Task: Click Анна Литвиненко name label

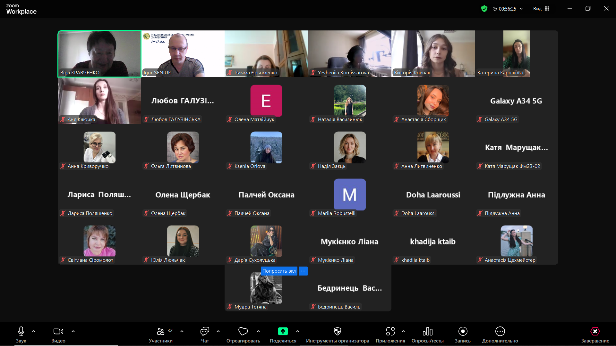Action: tap(422, 166)
